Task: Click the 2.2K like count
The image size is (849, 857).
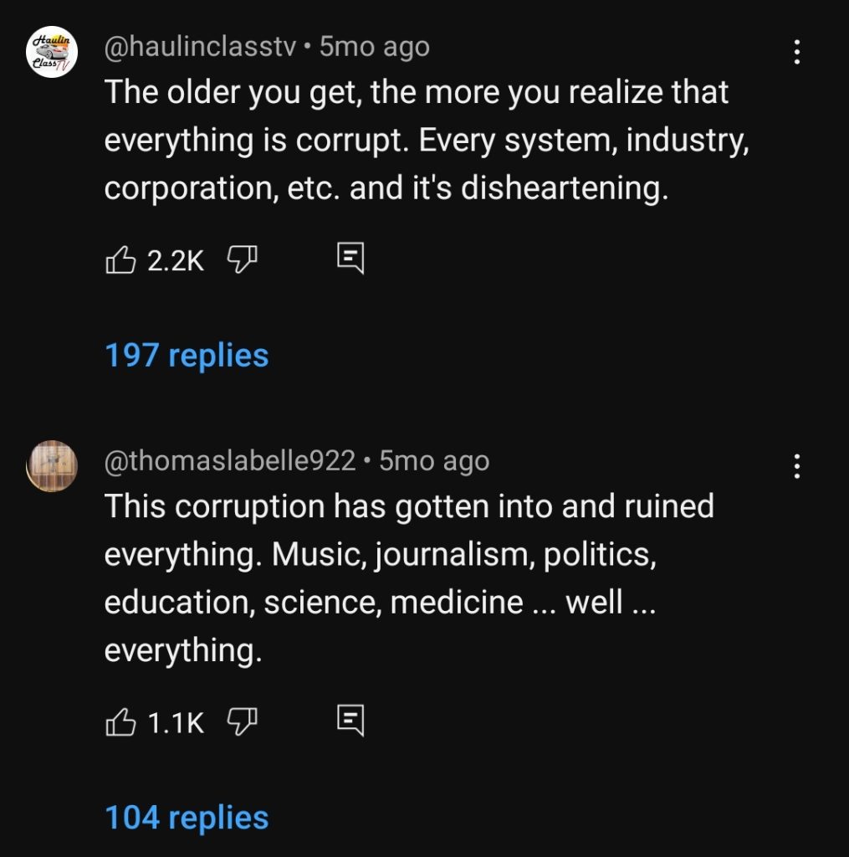Action: (x=176, y=261)
